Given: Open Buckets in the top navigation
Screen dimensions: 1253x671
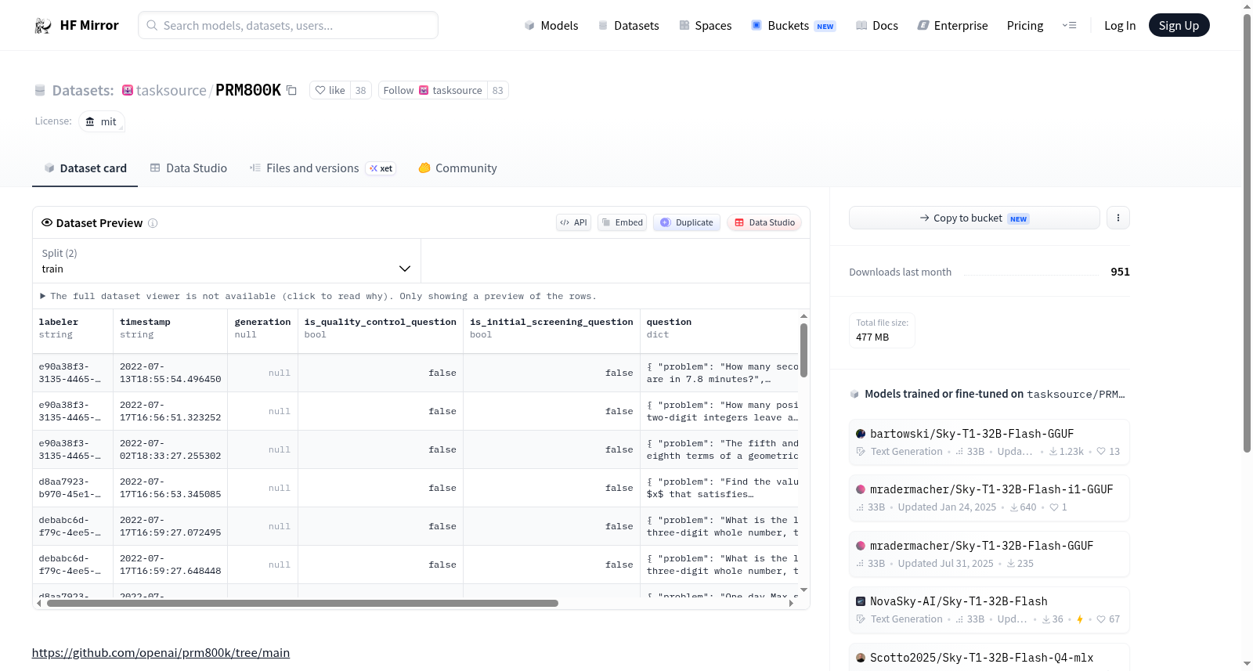Looking at the screenshot, I should point(793,26).
